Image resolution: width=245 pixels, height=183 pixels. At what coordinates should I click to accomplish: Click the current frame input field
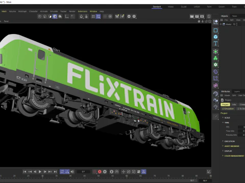(83, 172)
